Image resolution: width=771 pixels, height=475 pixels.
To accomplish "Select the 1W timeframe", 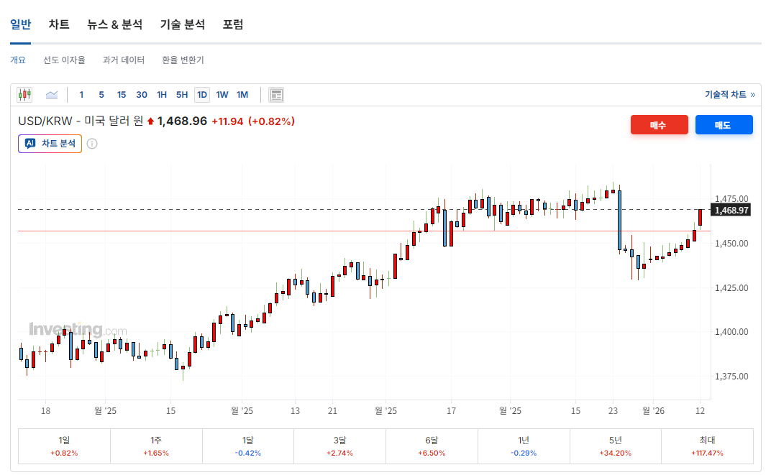I will (222, 94).
